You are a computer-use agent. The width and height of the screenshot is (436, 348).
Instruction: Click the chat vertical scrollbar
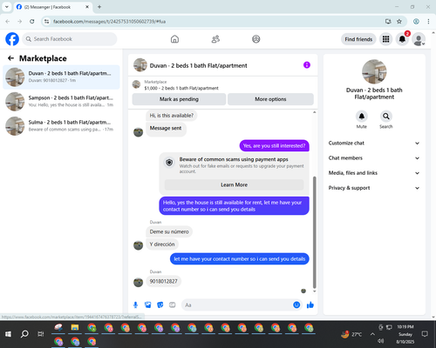[314, 232]
